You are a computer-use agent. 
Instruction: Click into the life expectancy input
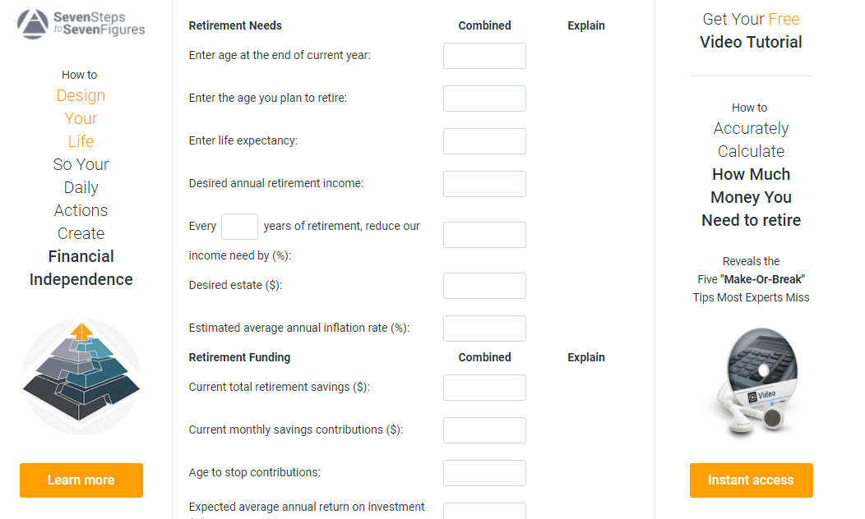click(484, 141)
